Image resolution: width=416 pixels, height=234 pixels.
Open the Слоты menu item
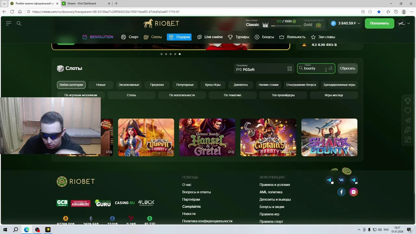(153, 37)
